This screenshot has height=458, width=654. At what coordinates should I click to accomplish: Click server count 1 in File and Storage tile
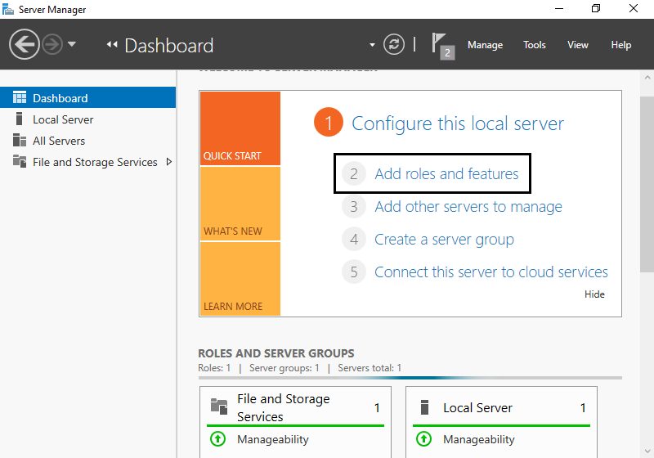click(377, 407)
